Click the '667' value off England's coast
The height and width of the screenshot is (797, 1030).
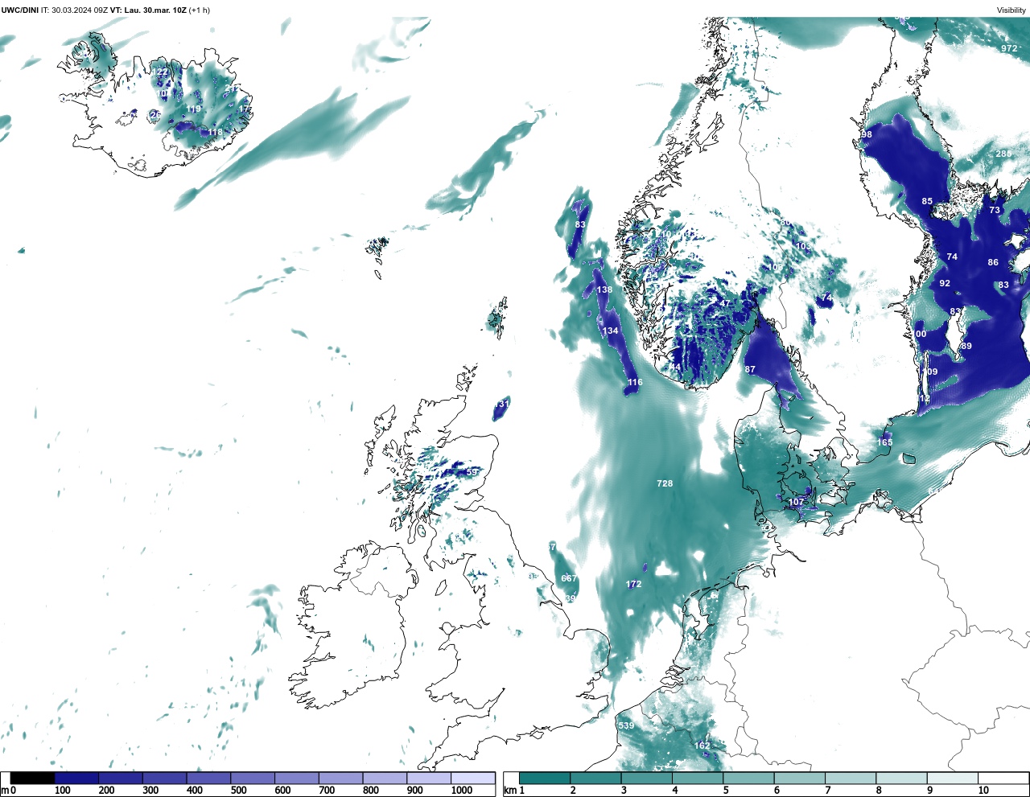tap(569, 578)
